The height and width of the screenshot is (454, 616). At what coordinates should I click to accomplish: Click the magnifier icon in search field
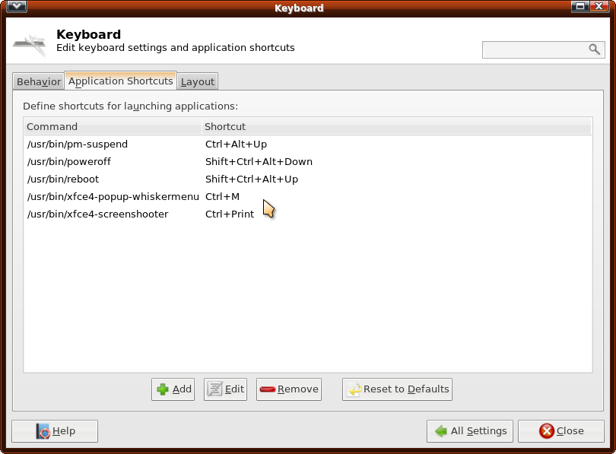(594, 49)
